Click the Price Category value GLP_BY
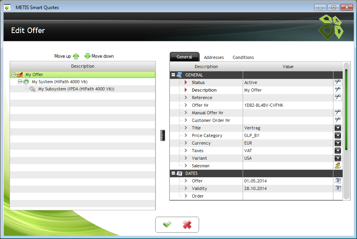Image resolution: width=357 pixels, height=239 pixels. click(x=252, y=135)
